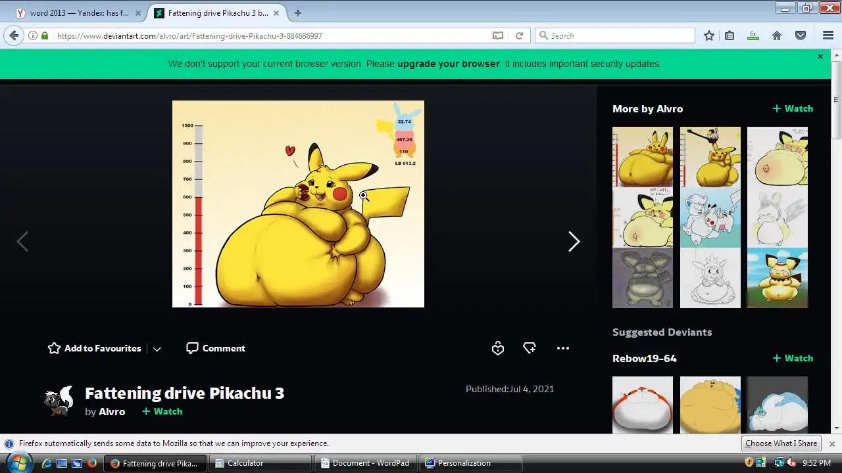Open blue-background Alolan thumbnail
842x473 pixels.
pyautogui.click(x=710, y=217)
